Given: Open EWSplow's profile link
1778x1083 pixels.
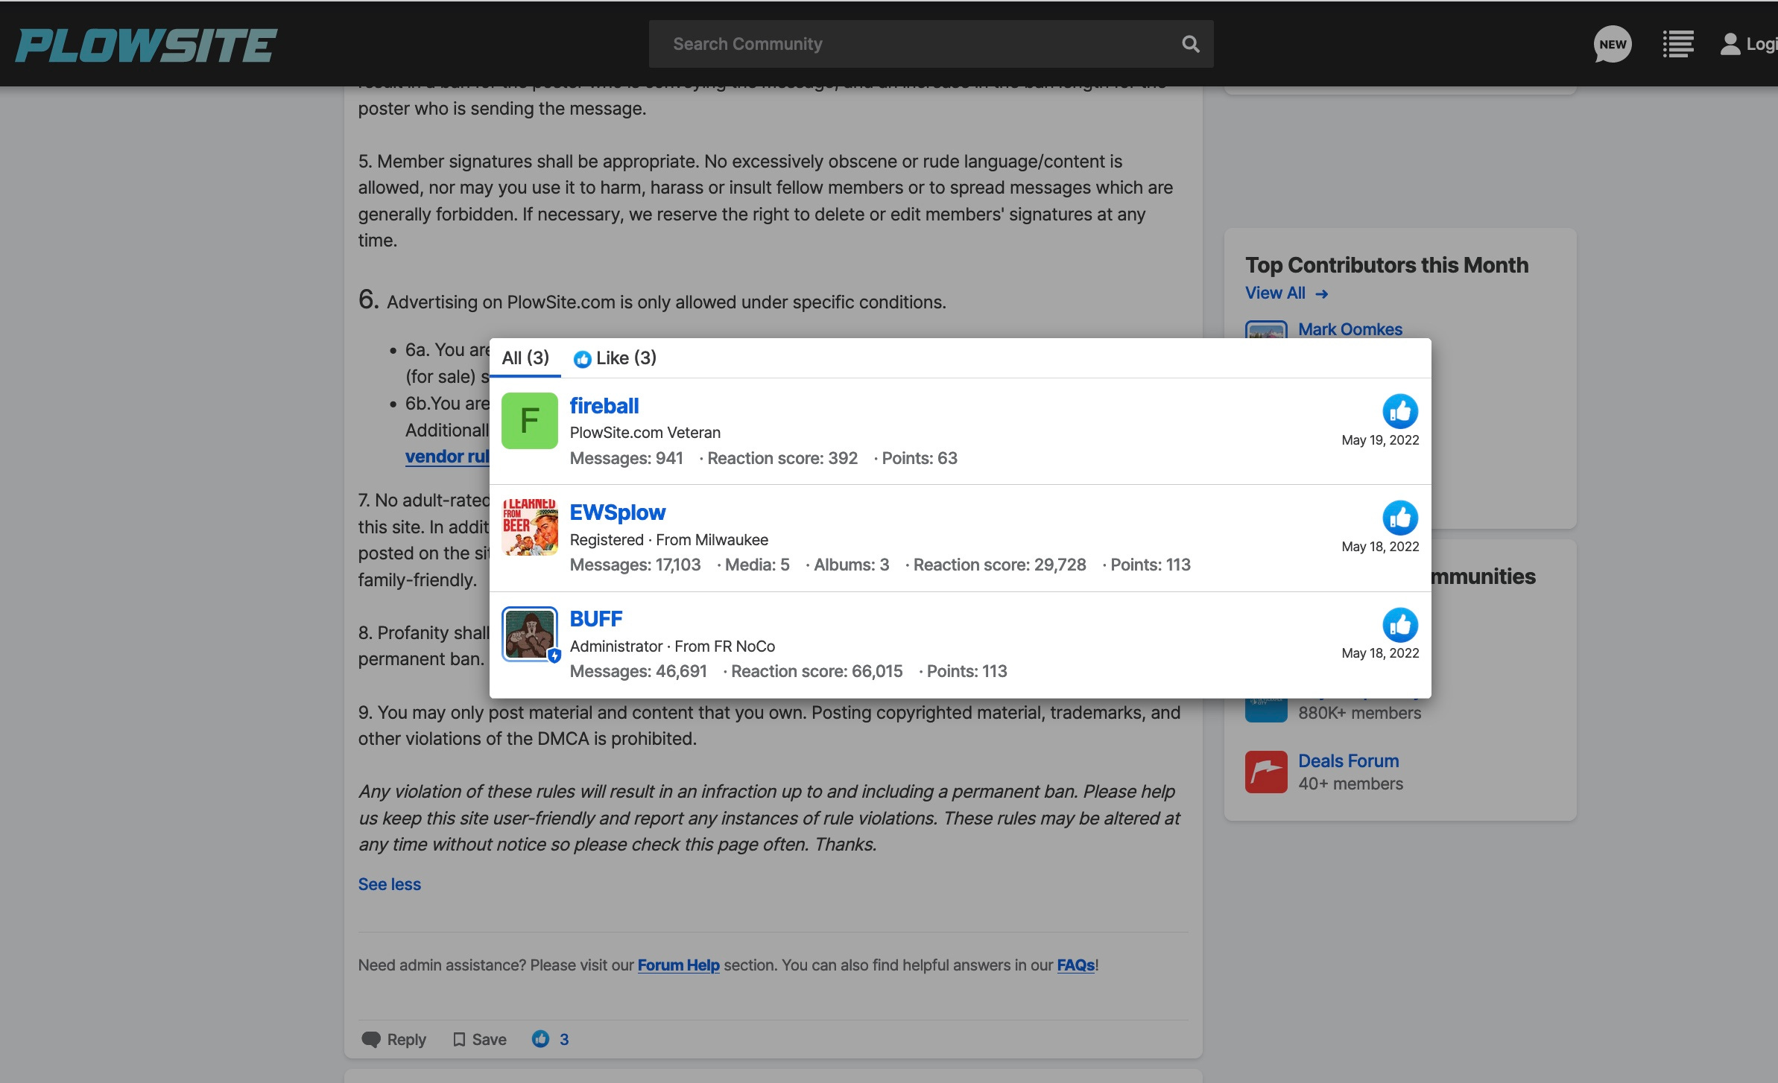Looking at the screenshot, I should pyautogui.click(x=617, y=512).
